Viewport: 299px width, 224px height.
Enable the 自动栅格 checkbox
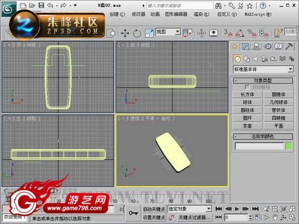(247, 87)
